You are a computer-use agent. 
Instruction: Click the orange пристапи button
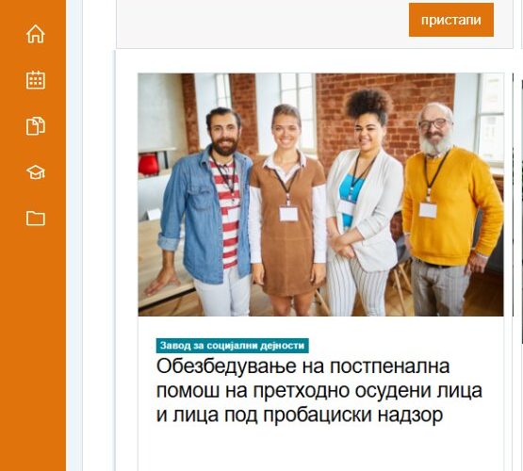coord(451,20)
